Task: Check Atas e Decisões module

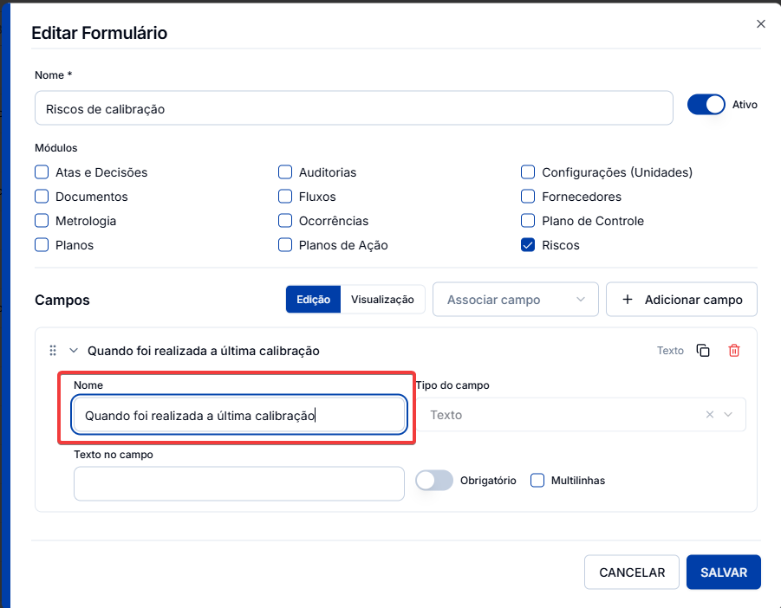Action: (42, 172)
